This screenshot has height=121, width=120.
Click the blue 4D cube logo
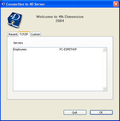tap(15, 20)
